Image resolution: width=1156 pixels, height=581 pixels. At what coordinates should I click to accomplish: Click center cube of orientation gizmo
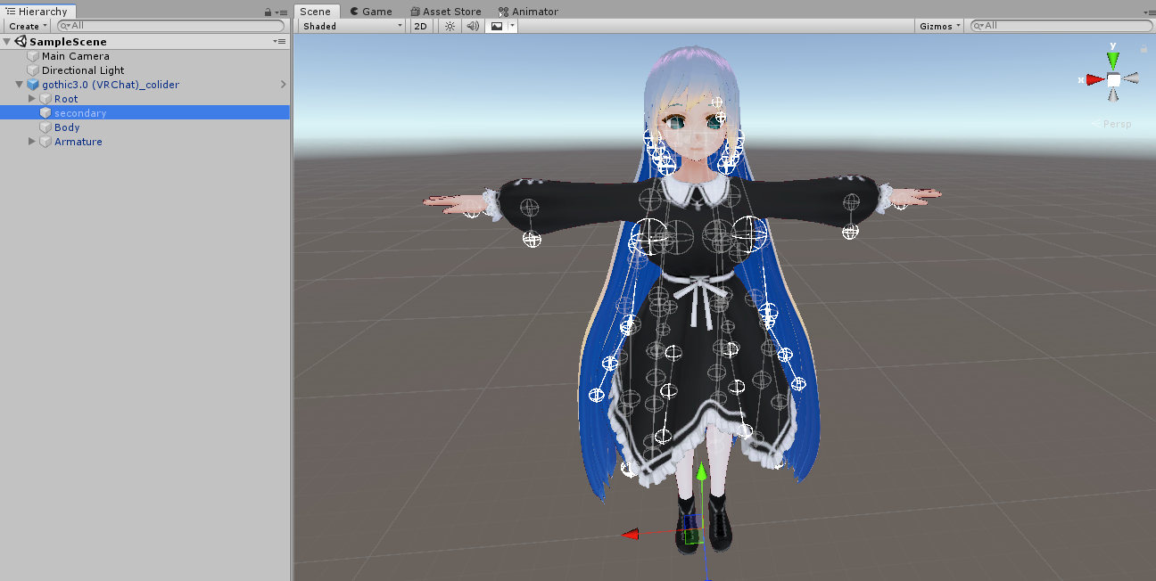tap(1113, 79)
